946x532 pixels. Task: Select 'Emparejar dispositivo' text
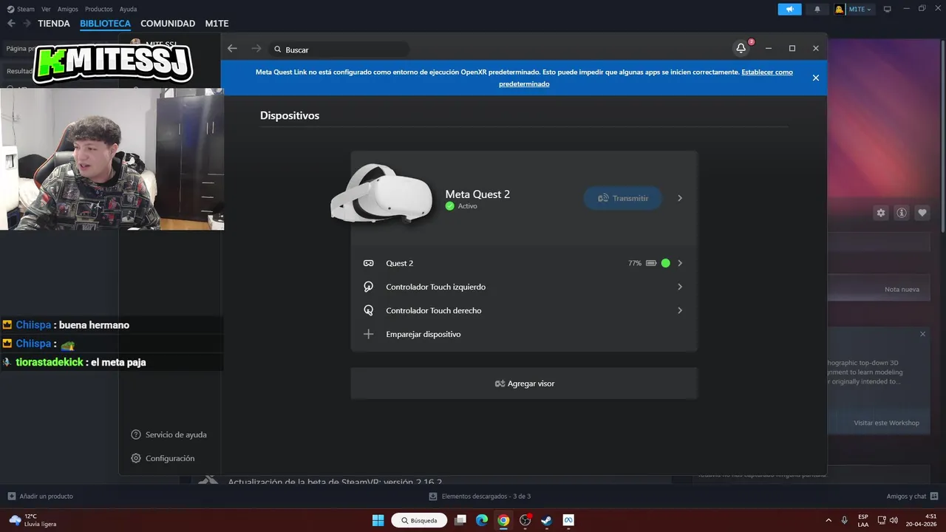pyautogui.click(x=423, y=334)
